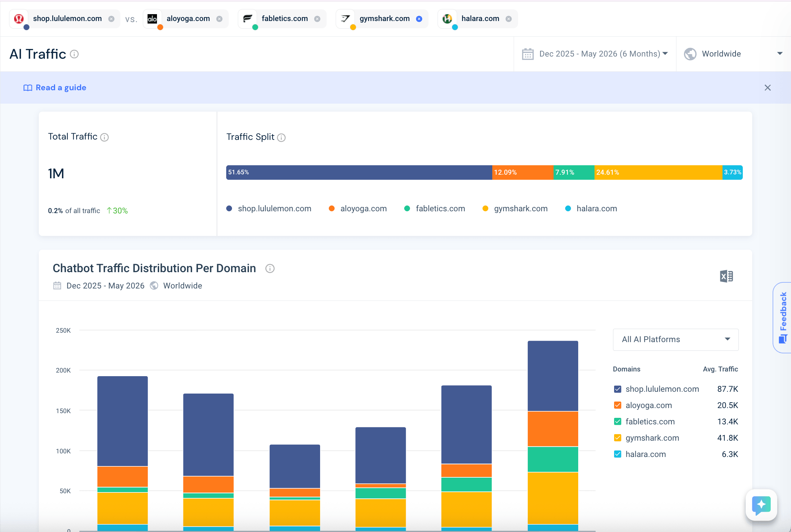Click the Fabletics logo icon
791x532 pixels.
click(248, 18)
